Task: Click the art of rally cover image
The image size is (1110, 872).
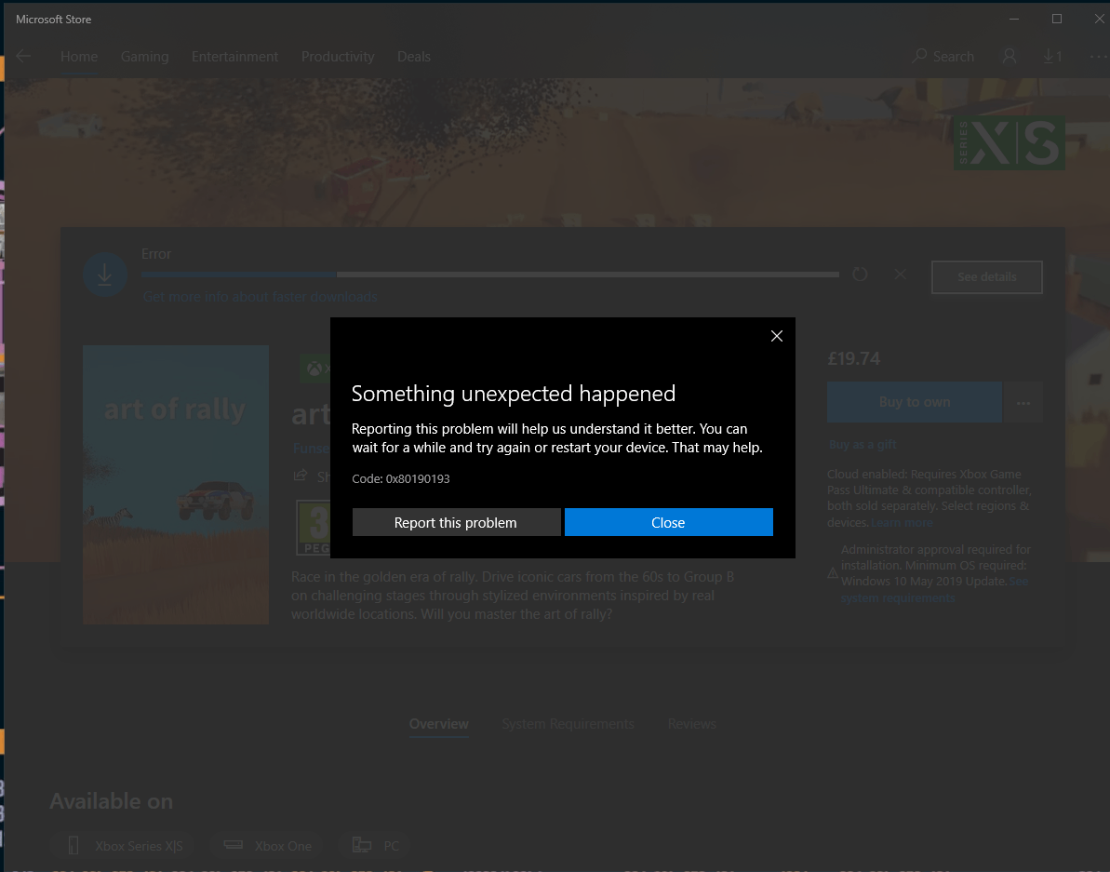Action: click(x=176, y=485)
